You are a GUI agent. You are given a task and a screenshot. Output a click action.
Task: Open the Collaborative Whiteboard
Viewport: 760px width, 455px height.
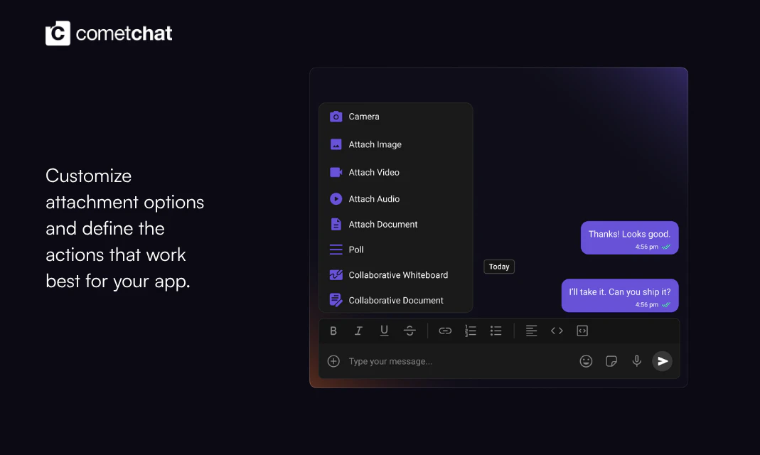coord(398,275)
